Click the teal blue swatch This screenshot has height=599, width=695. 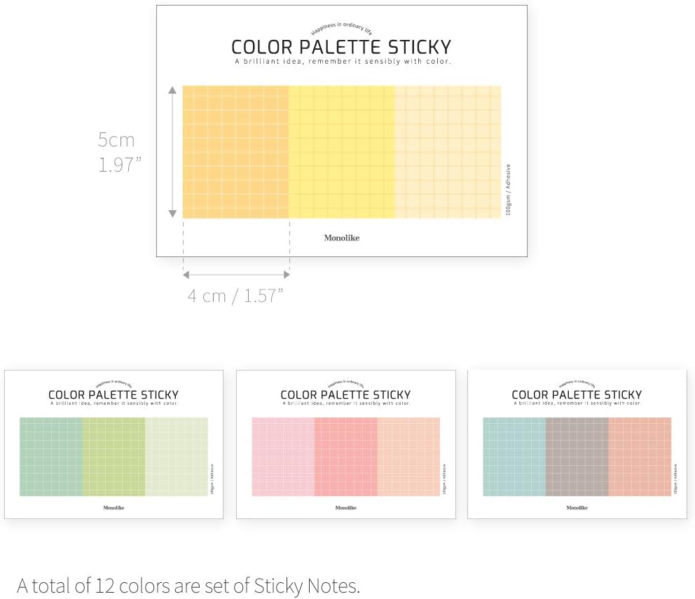point(514,456)
